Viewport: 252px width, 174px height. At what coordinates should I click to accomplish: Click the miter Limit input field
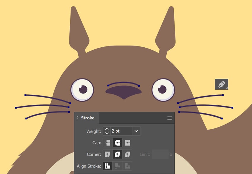coord(160,154)
